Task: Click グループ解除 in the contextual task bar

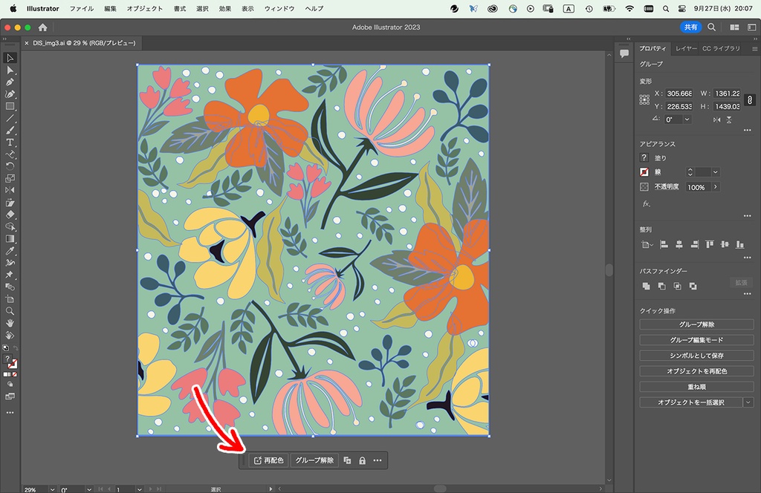Action: (314, 460)
